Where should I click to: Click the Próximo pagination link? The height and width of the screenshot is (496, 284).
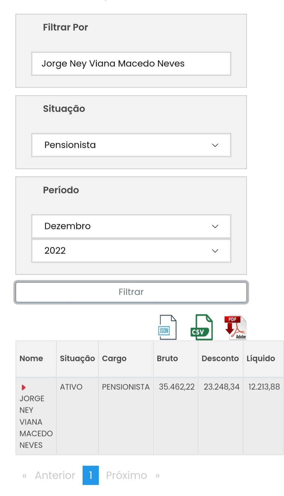tap(127, 475)
